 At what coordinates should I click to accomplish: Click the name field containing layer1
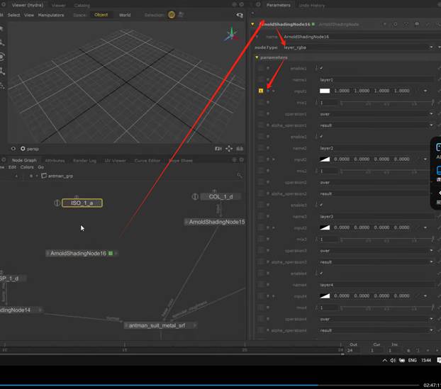tap(376, 79)
